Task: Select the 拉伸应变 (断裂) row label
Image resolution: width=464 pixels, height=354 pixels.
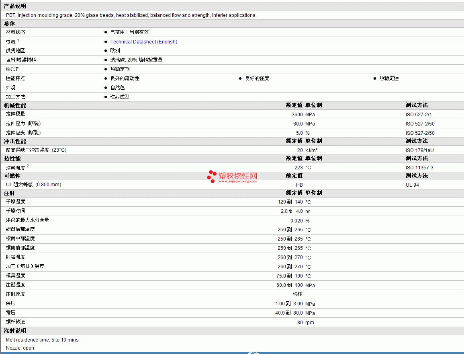Action: (x=23, y=133)
